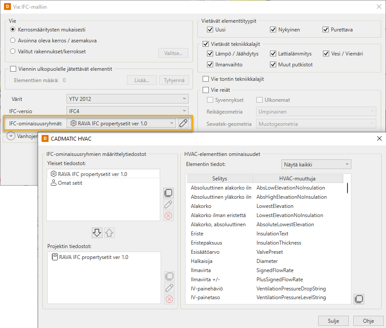Click the Ohje help button

click(x=368, y=321)
